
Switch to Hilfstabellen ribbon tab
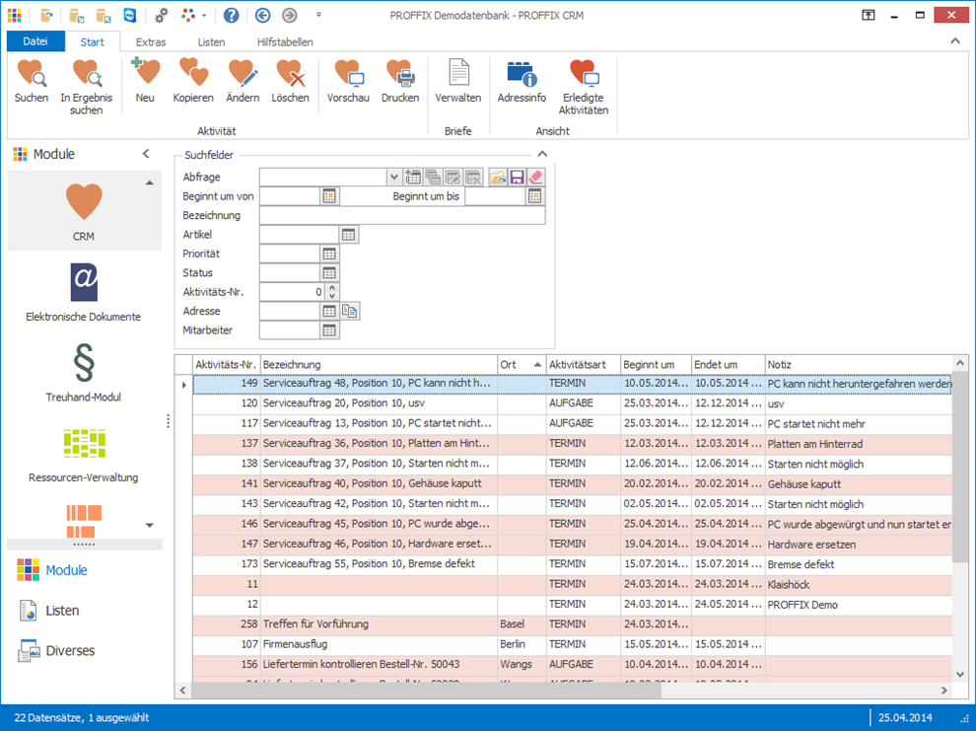(285, 41)
